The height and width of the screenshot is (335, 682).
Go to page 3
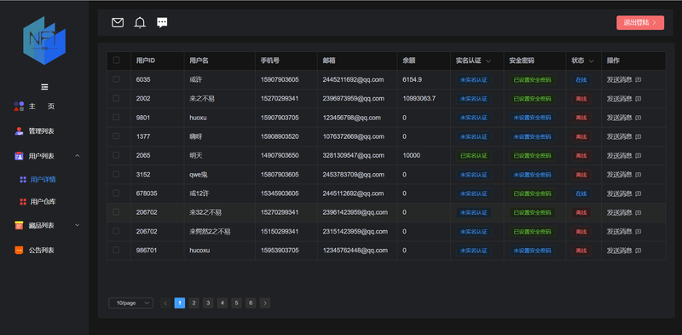pyautogui.click(x=208, y=303)
